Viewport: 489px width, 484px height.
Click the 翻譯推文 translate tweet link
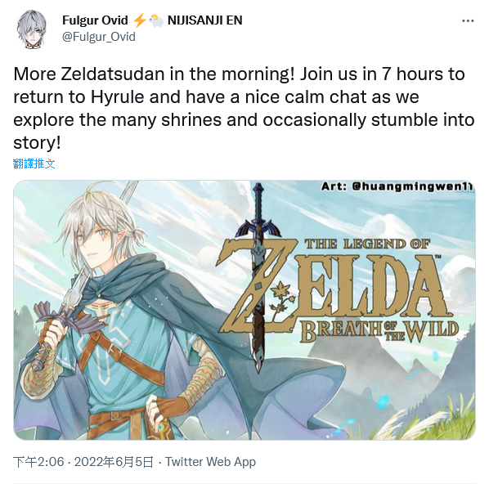[x=34, y=164]
